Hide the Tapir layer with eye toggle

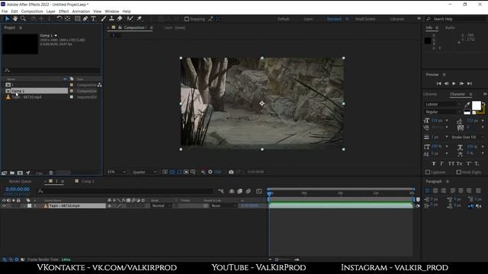[4, 205]
